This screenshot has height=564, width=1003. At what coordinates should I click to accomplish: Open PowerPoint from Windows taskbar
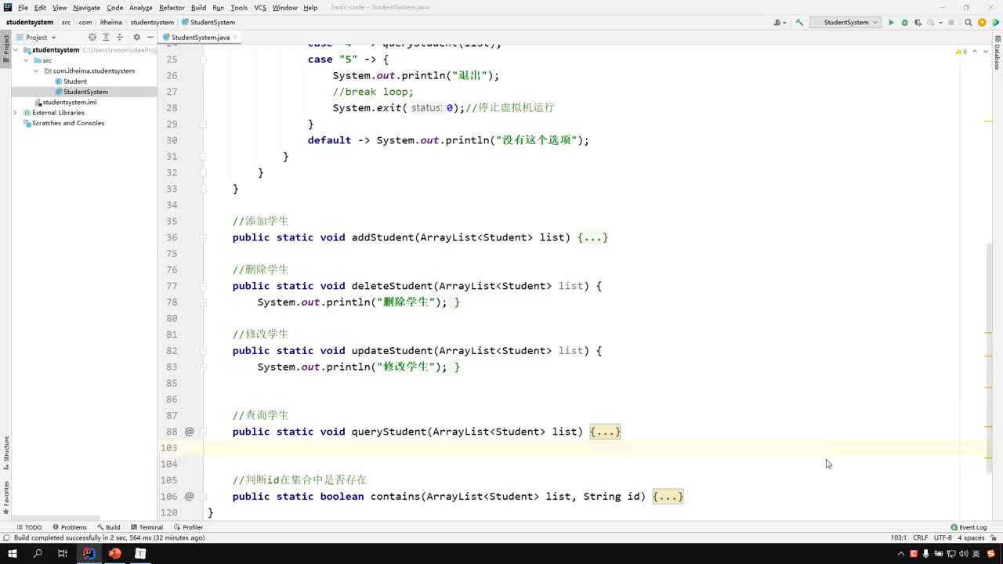pyautogui.click(x=114, y=554)
